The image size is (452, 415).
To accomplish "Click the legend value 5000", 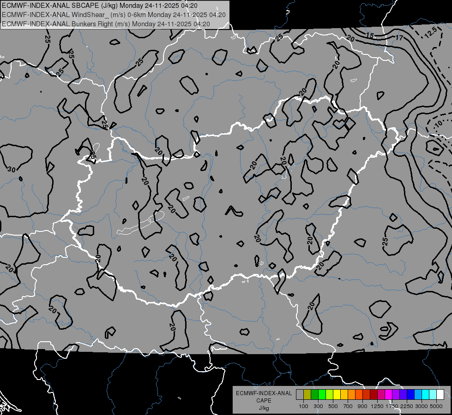I will pos(436,406).
